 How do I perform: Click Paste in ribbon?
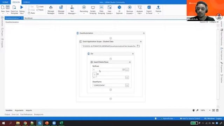pos(31,13)
